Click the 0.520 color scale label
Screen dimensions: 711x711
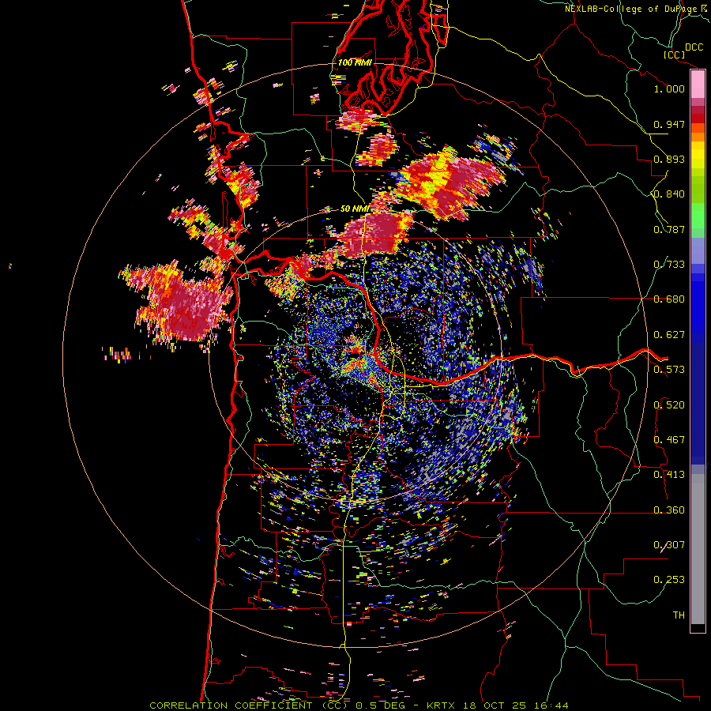(669, 405)
